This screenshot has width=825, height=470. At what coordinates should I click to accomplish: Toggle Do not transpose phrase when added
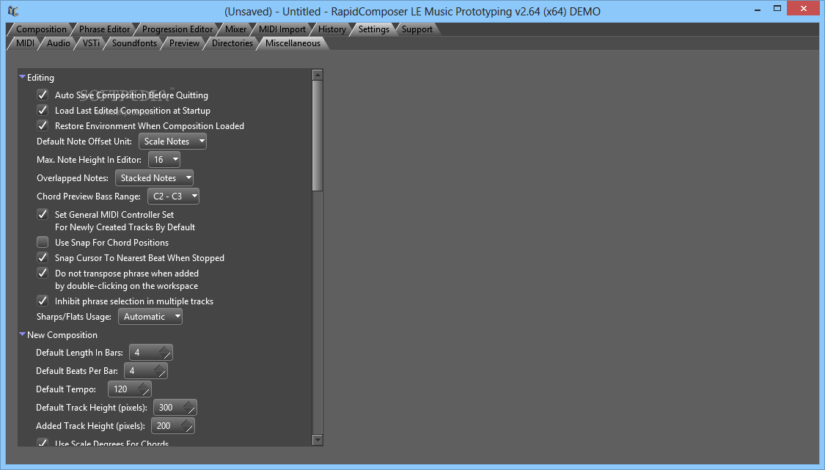click(43, 273)
